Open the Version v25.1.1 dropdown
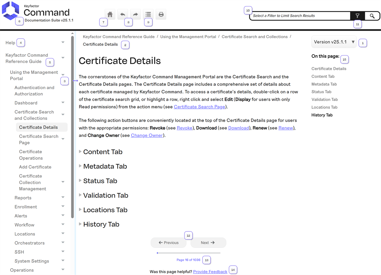The height and width of the screenshot is (275, 381). [334, 42]
